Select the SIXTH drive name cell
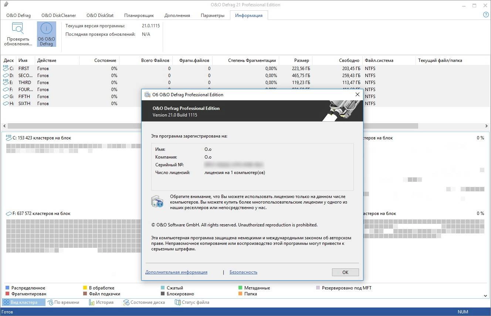Image resolution: width=491 pixels, height=316 pixels. (24, 104)
